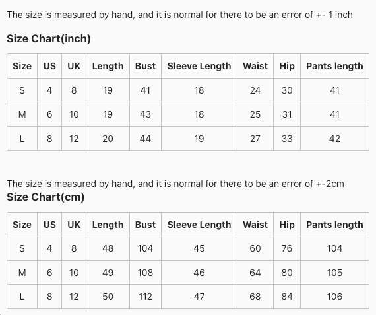Click the S size cell in inch chart

coord(22,90)
